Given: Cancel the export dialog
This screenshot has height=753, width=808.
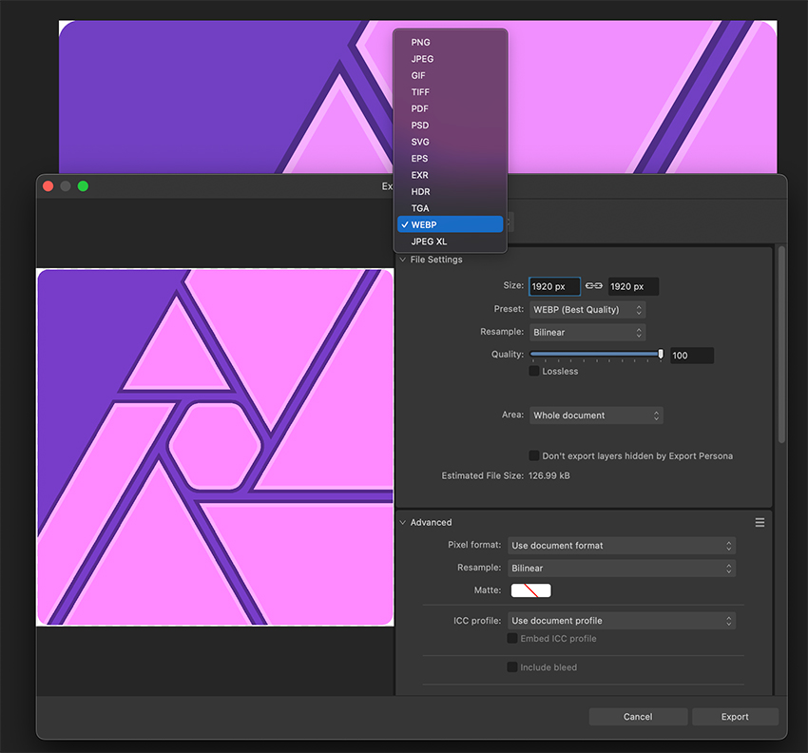Looking at the screenshot, I should pyautogui.click(x=637, y=716).
